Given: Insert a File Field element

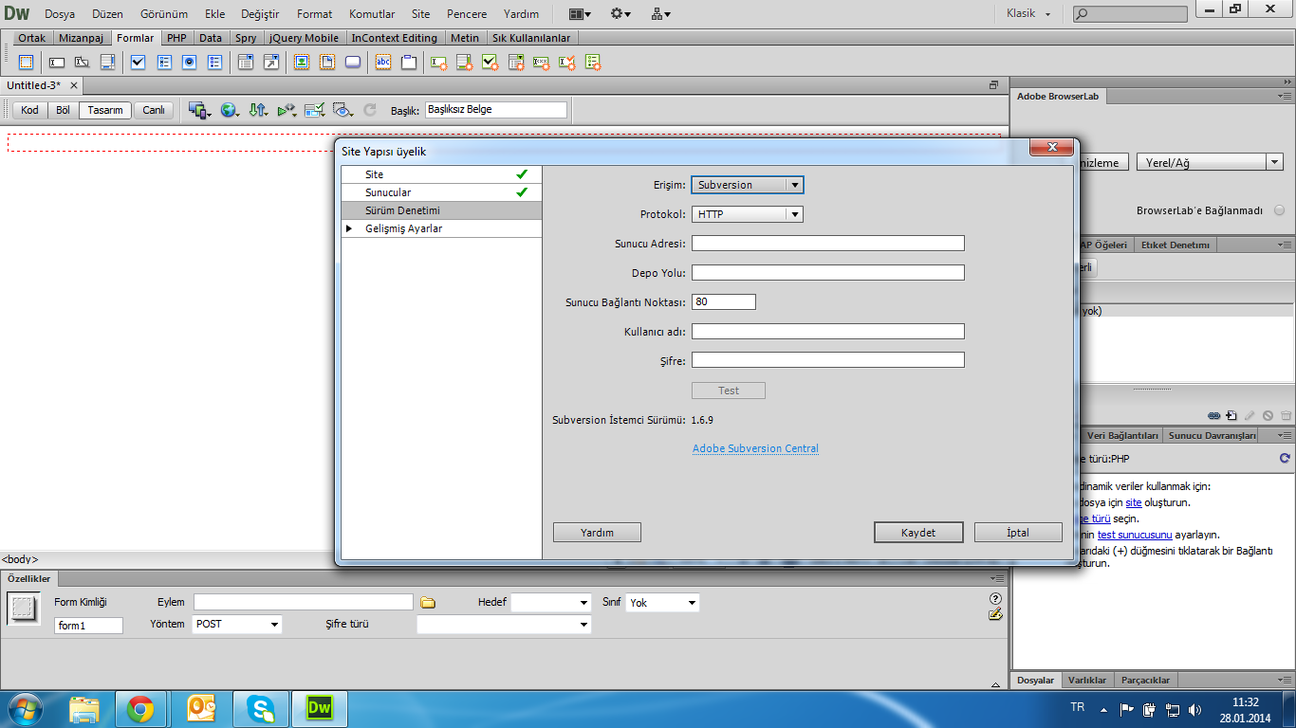Looking at the screenshot, I should 327,63.
